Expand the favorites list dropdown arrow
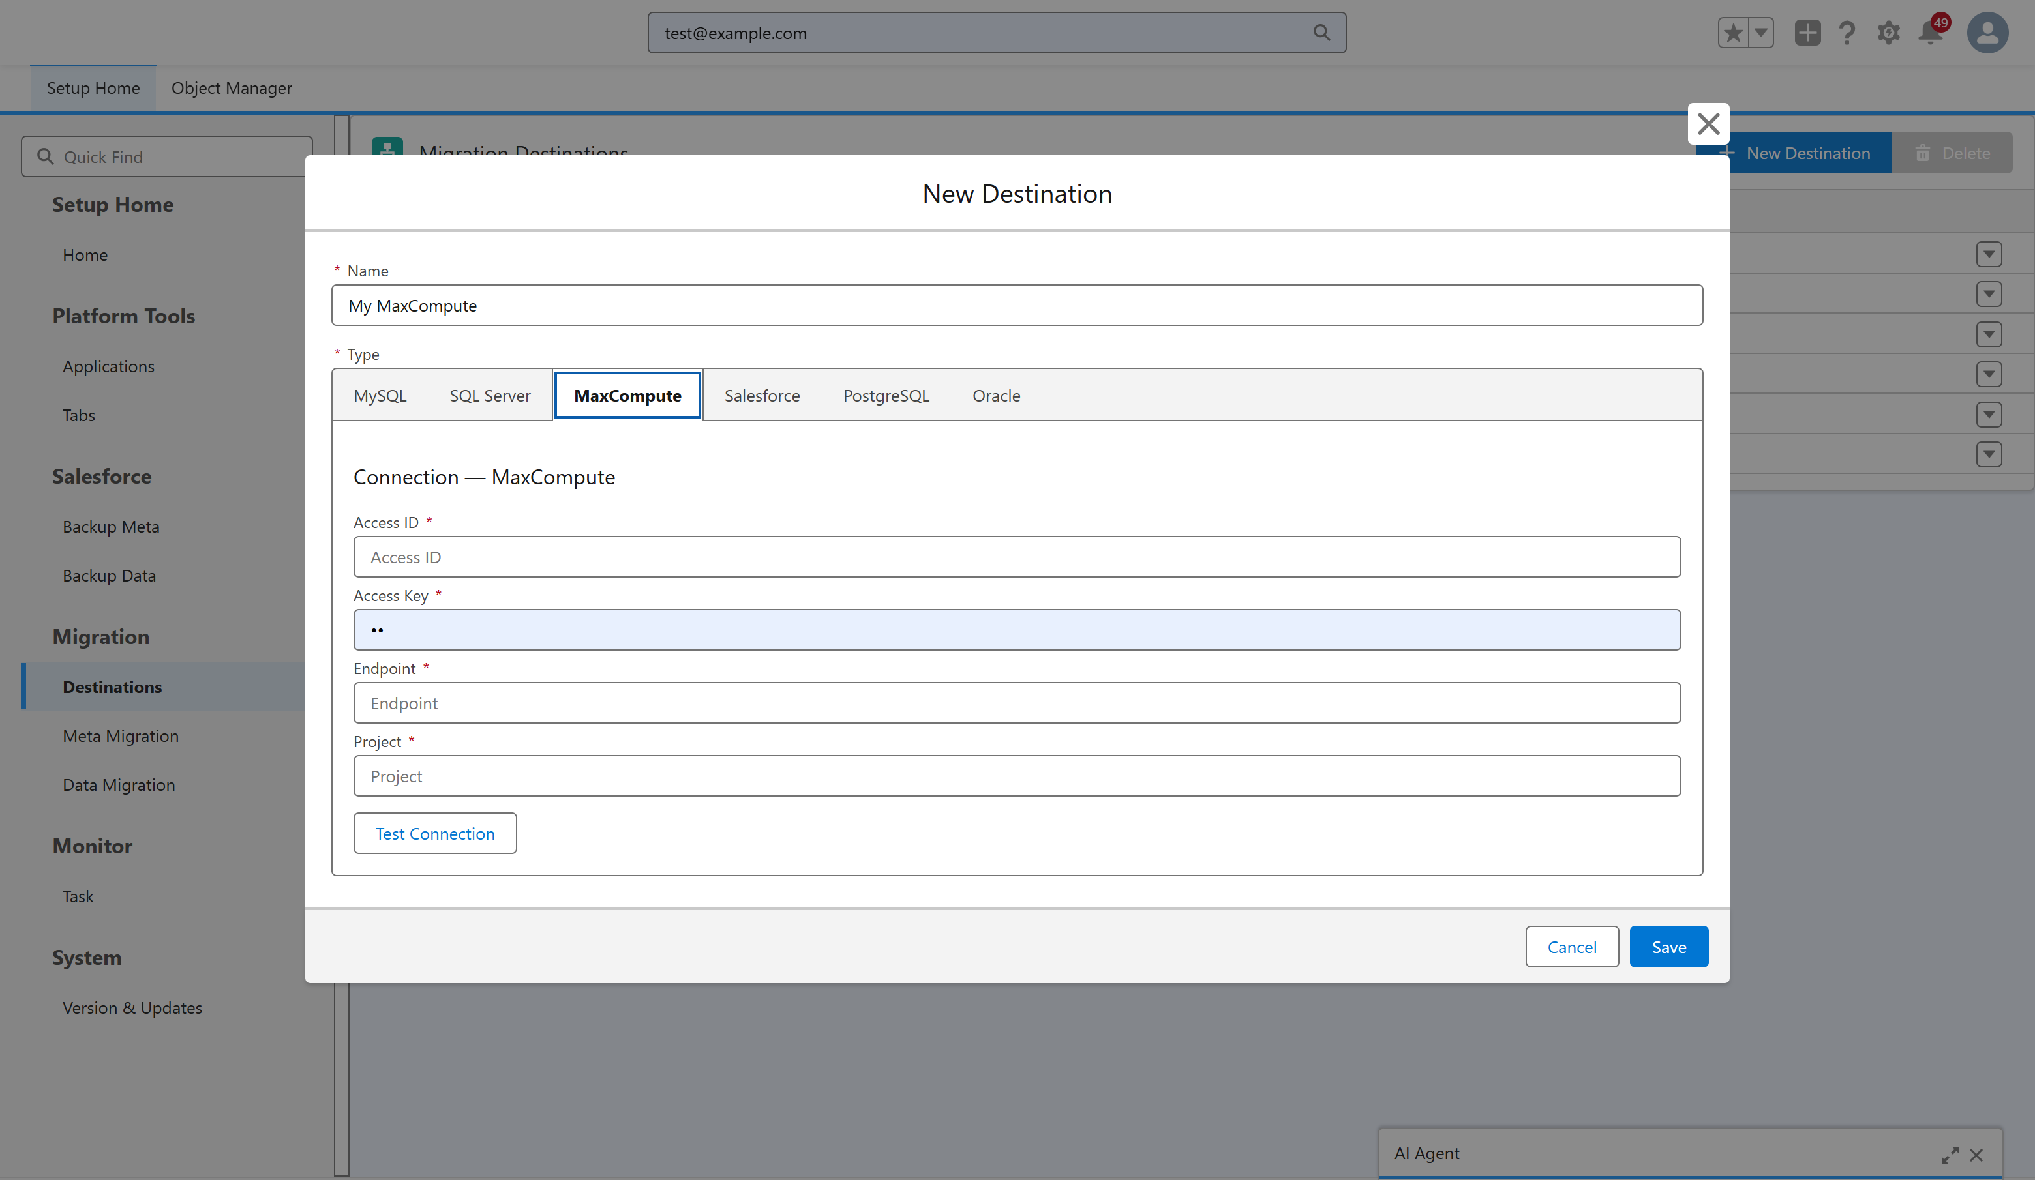The width and height of the screenshot is (2035, 1180). point(1760,33)
